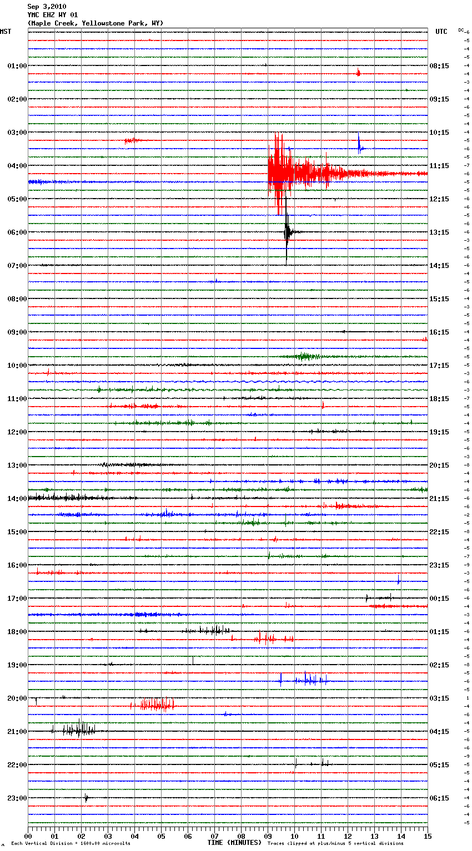The image size is (472, 851).
Task: Click minute tick label 00 on bottom axis
Action: [28, 836]
